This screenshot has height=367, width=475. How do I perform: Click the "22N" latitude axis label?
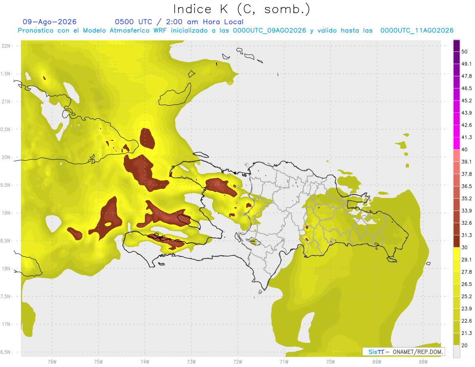click(x=6, y=46)
